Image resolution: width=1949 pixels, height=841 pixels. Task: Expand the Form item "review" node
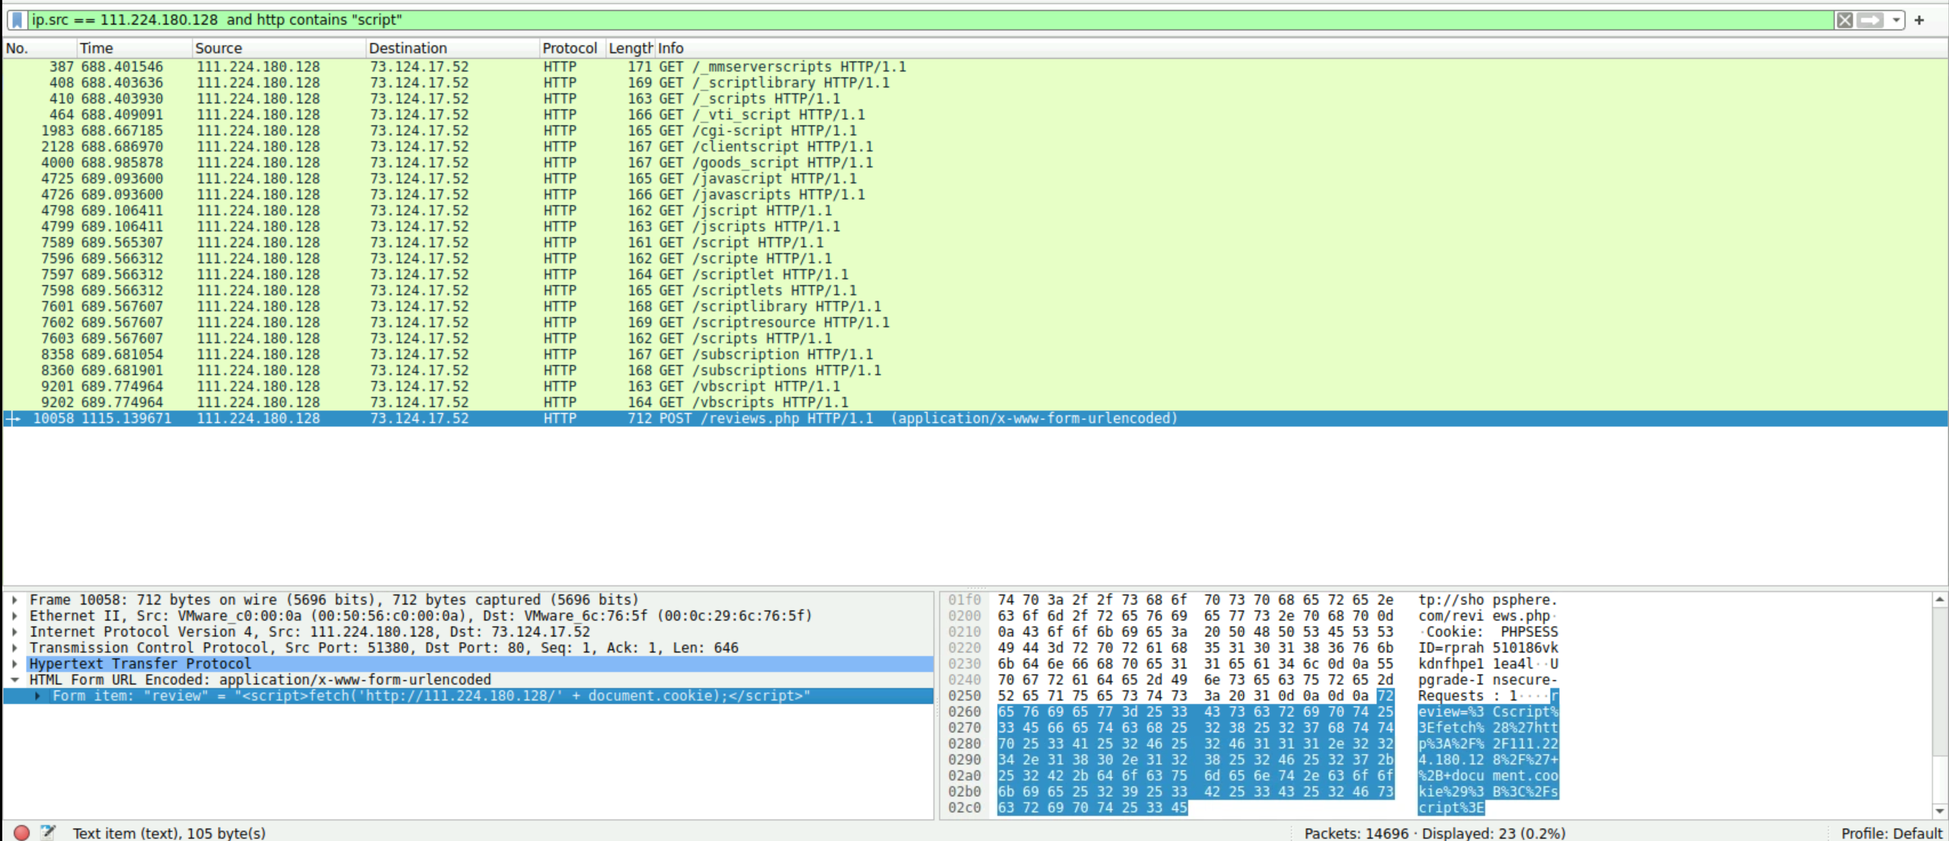[37, 696]
